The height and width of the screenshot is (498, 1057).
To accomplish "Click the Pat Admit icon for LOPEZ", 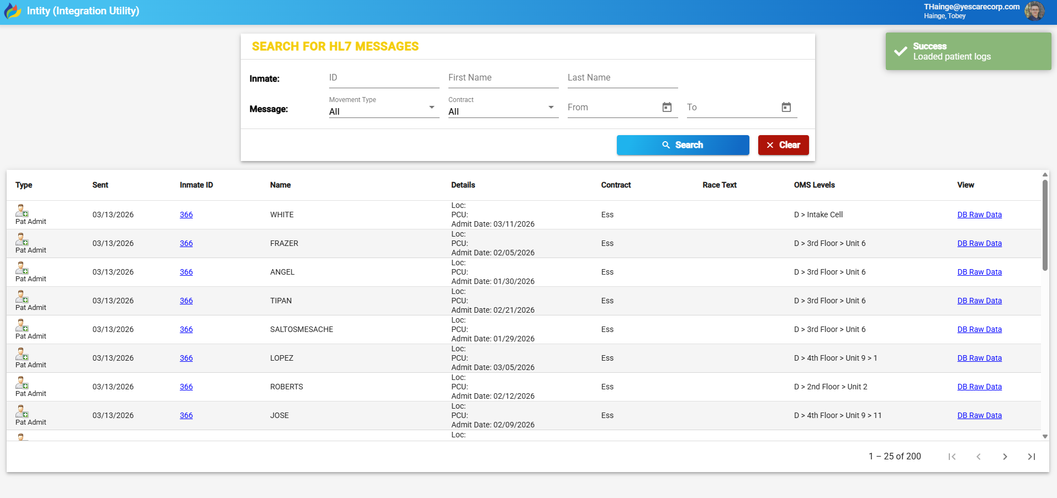I will tap(22, 354).
